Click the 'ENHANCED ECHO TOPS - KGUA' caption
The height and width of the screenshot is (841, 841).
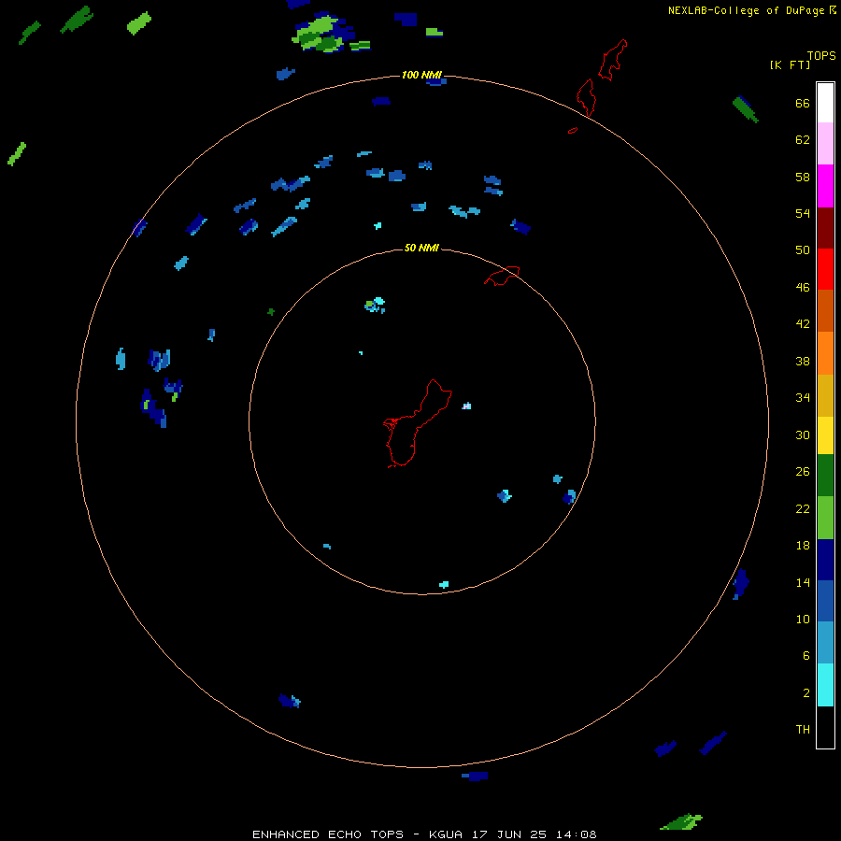[360, 834]
